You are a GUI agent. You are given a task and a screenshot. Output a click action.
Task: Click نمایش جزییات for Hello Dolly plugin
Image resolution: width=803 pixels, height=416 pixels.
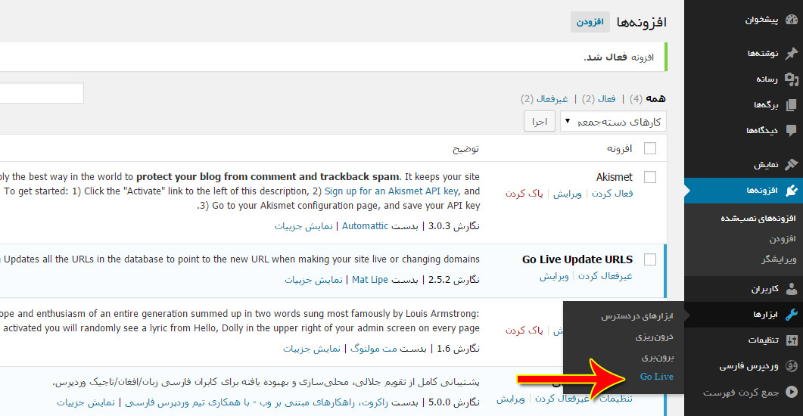(x=312, y=349)
